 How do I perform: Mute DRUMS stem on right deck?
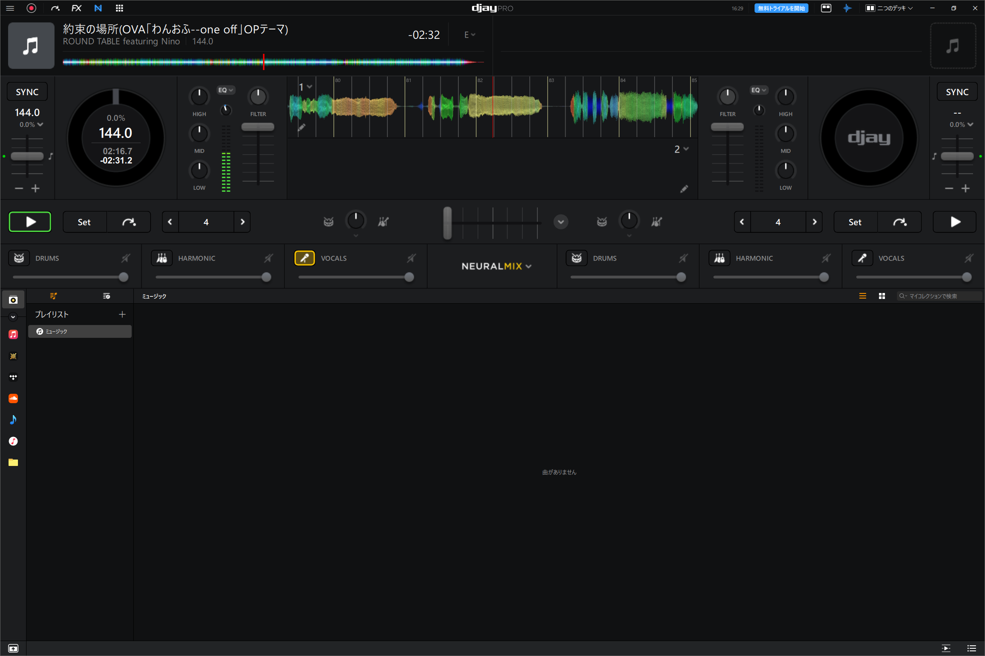pyautogui.click(x=683, y=258)
